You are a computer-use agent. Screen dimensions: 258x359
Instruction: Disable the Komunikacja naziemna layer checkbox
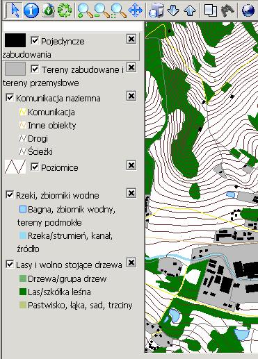pos(10,97)
